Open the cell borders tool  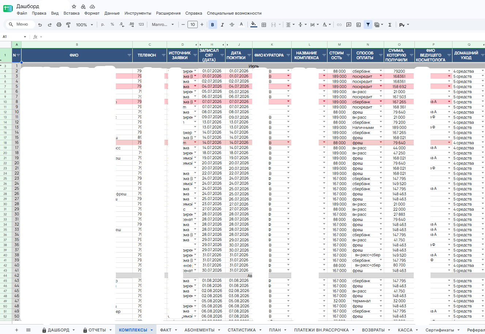[264, 25]
